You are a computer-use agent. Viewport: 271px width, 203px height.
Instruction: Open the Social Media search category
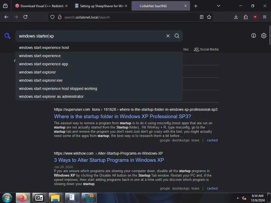point(206,49)
